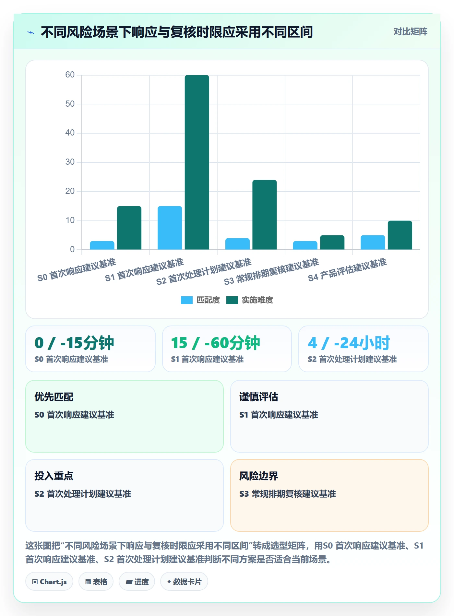Click the description paragraph starting 这张图把
Image resolution: width=454 pixels, height=616 pixels.
click(224, 552)
